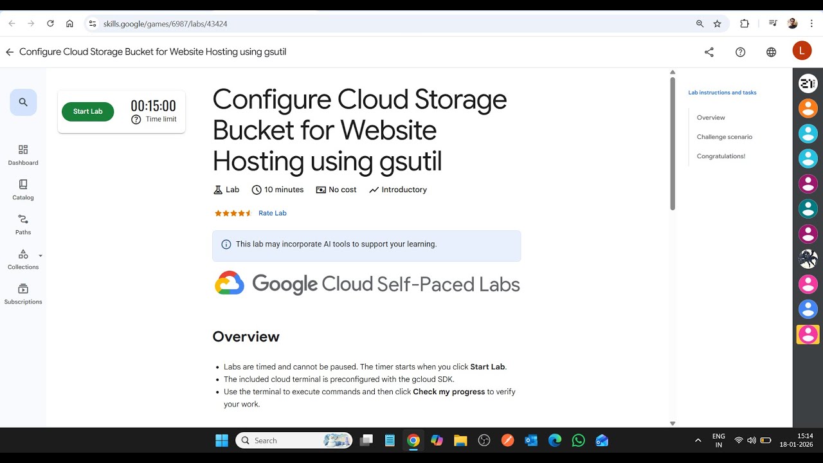The width and height of the screenshot is (823, 463).
Task: Open the language globe icon
Action: pyautogui.click(x=771, y=52)
